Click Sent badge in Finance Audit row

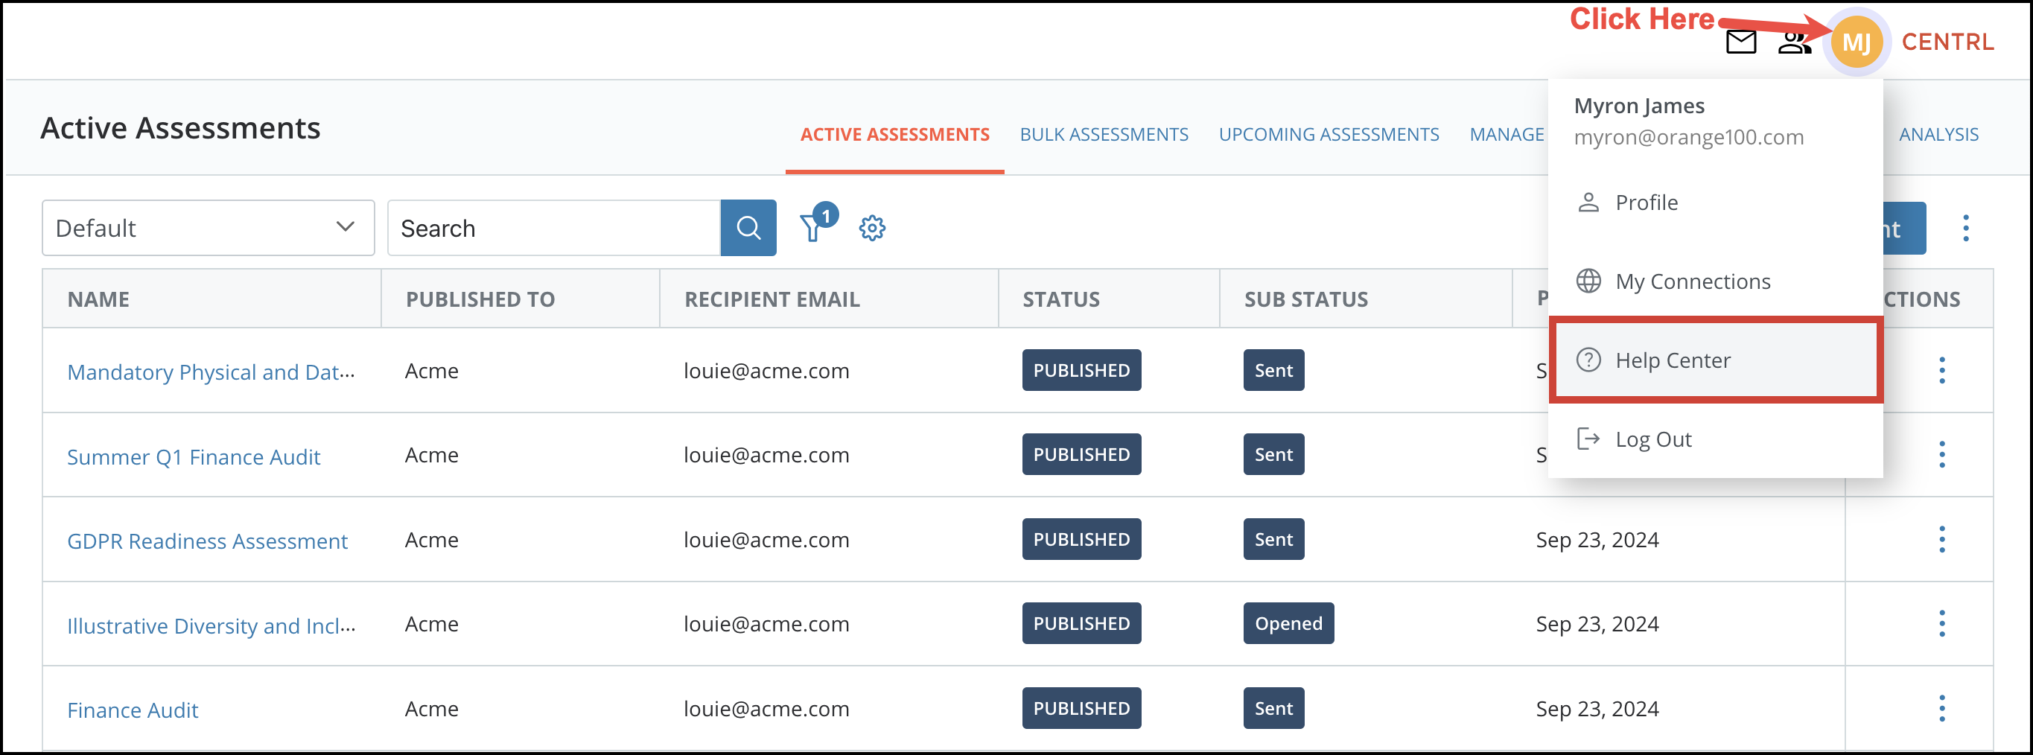1273,708
